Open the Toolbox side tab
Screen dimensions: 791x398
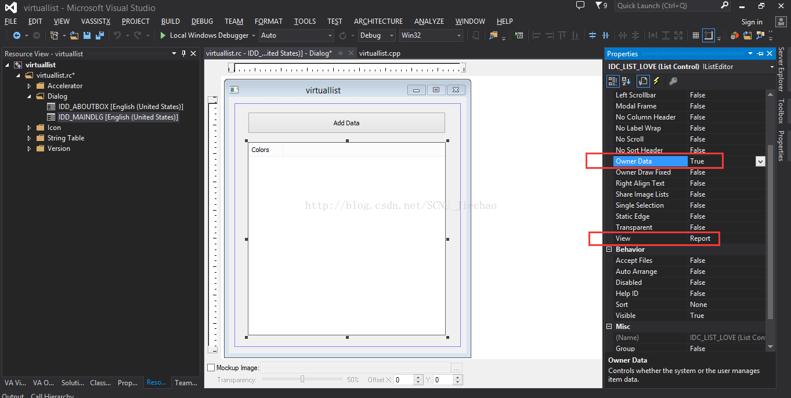(x=781, y=111)
